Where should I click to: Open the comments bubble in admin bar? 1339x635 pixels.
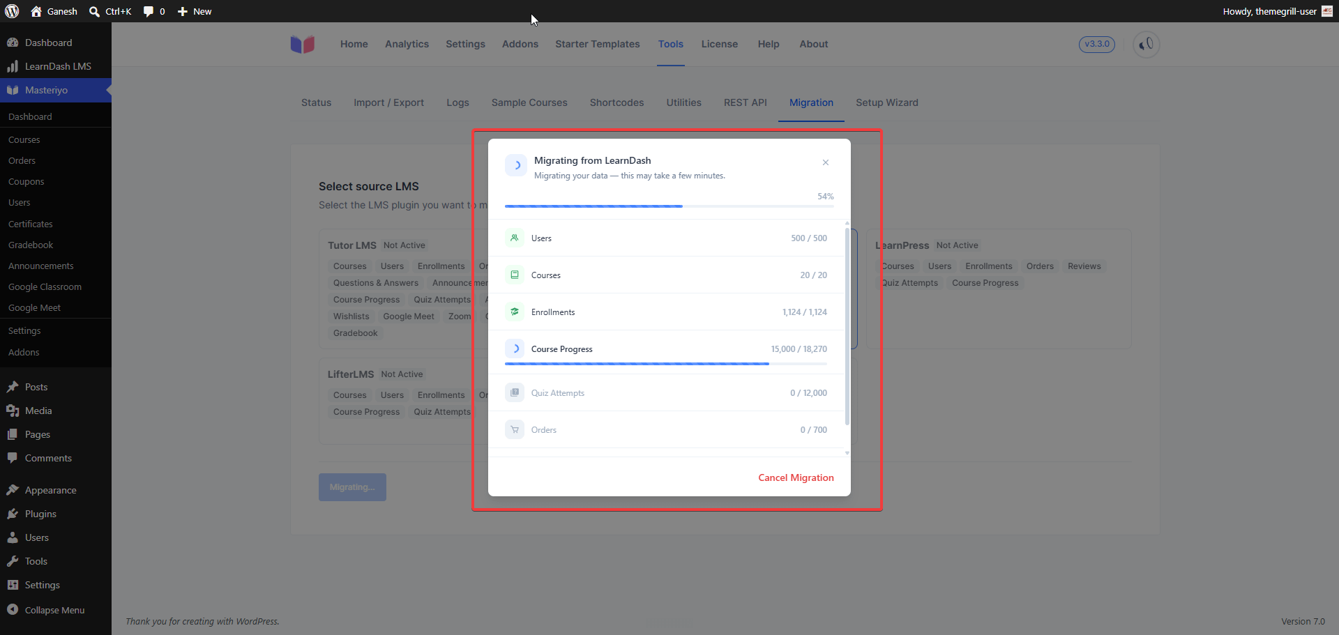pos(154,11)
